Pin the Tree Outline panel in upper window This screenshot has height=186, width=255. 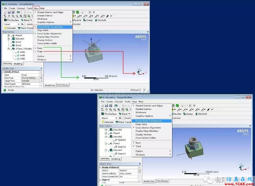pyautogui.click(x=148, y=32)
